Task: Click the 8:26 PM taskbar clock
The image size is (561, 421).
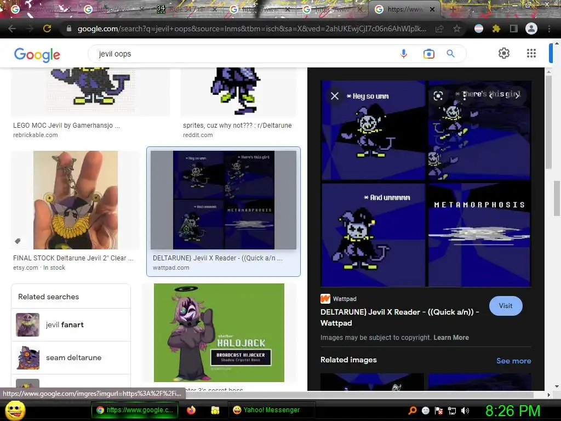Action: [513, 411]
